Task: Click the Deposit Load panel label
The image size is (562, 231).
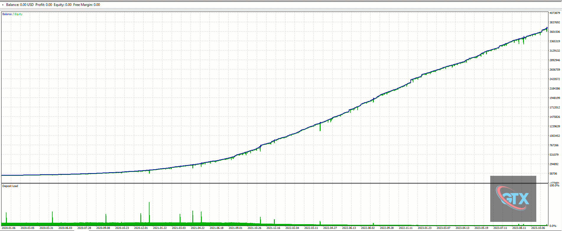Action: pos(10,186)
